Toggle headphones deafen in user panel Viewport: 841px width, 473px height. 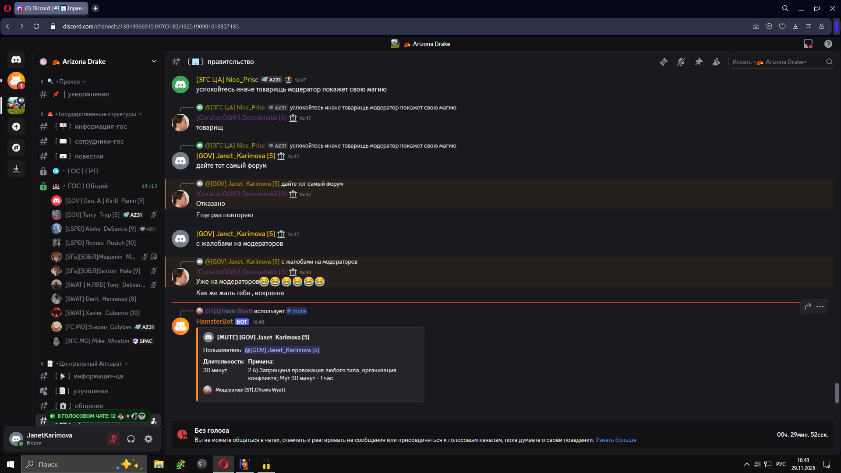coord(131,439)
